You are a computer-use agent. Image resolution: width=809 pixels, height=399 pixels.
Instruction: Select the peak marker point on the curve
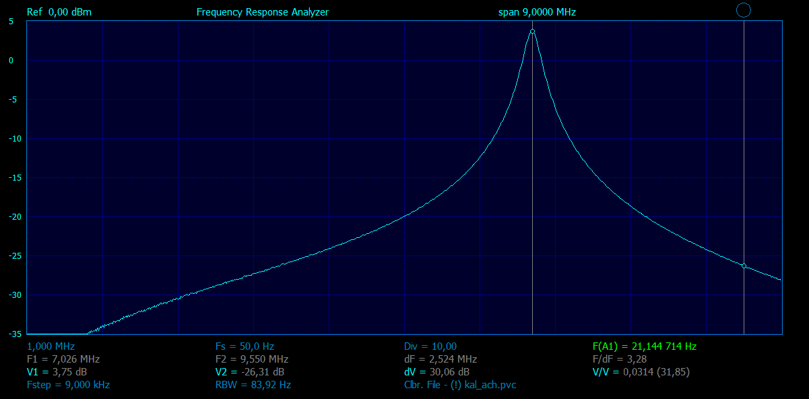pyautogui.click(x=532, y=31)
